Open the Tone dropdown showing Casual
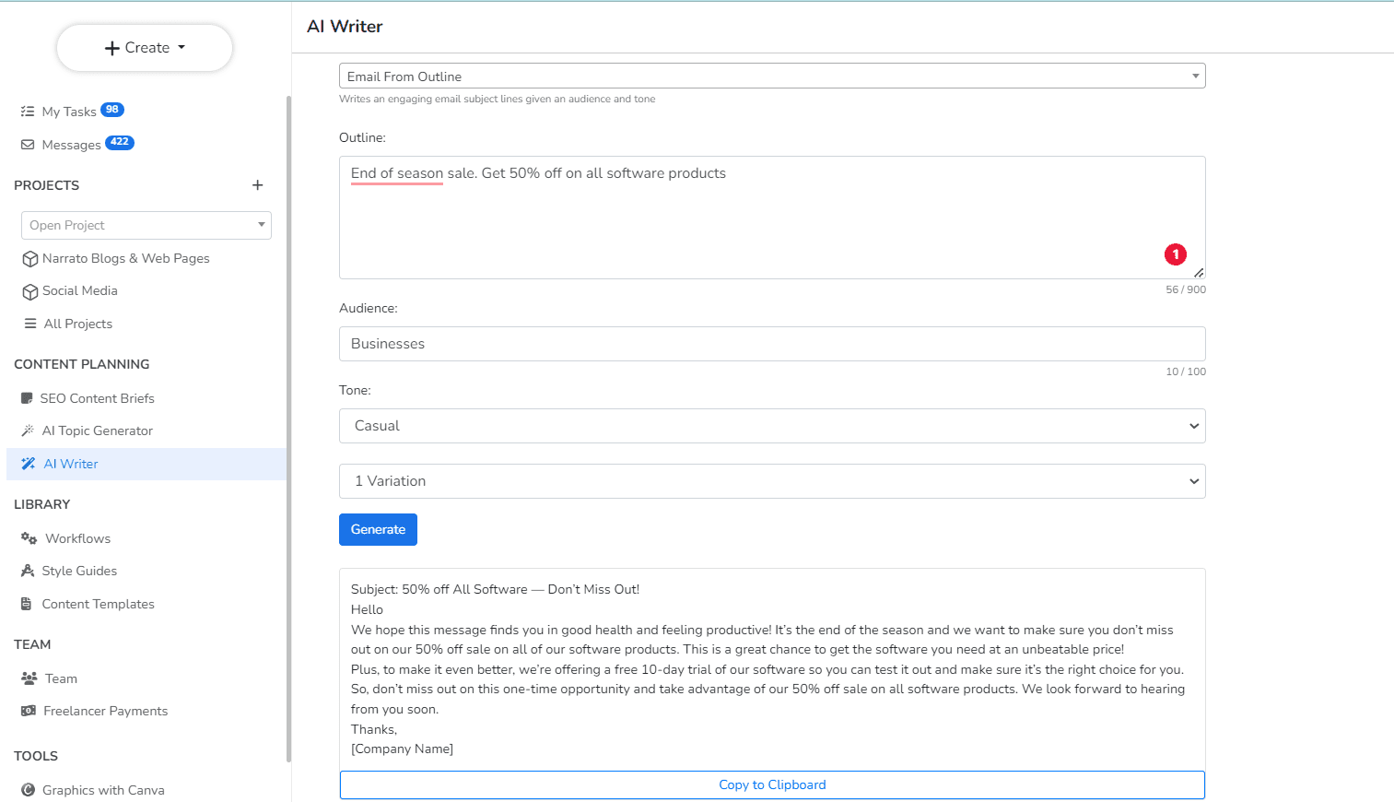Screen dimensions: 1394x802 (x=772, y=426)
